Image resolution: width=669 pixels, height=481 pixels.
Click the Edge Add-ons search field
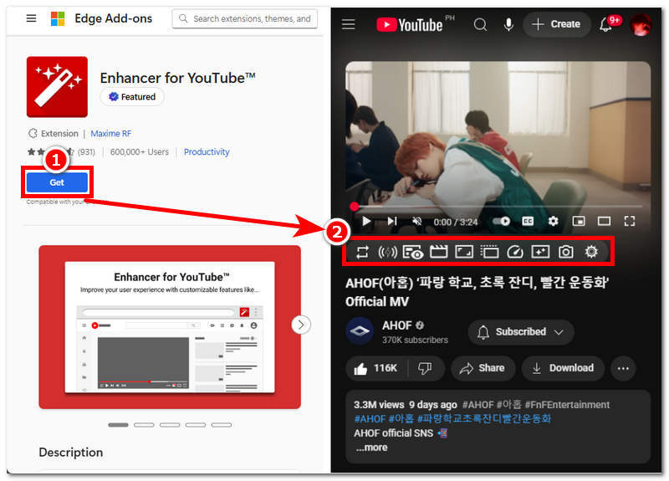[245, 18]
